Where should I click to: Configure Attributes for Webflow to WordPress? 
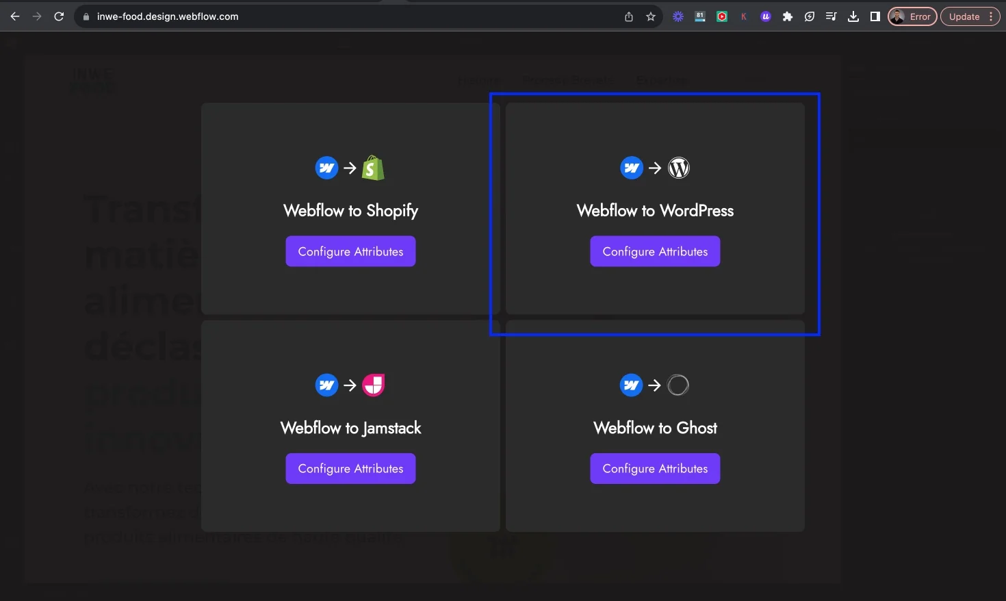[655, 251]
